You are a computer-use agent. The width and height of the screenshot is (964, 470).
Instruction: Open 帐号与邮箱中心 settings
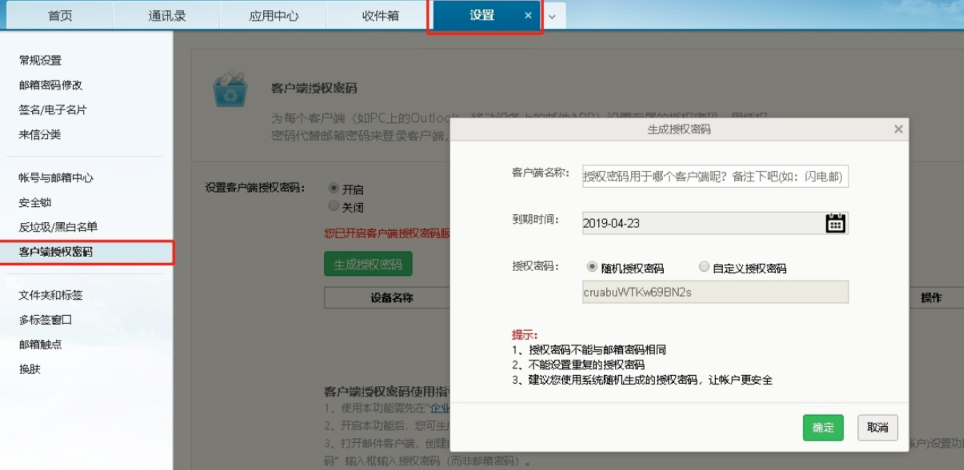click(56, 178)
